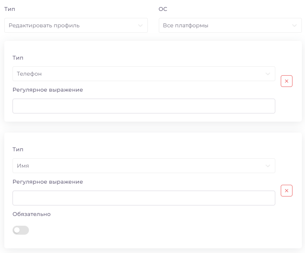Expand the Имя field type dropdown

[x=144, y=166]
